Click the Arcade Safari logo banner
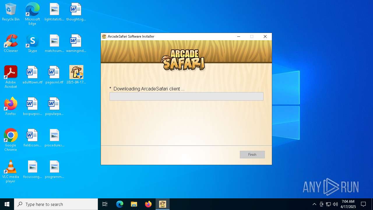The height and width of the screenshot is (210, 373). [183, 60]
